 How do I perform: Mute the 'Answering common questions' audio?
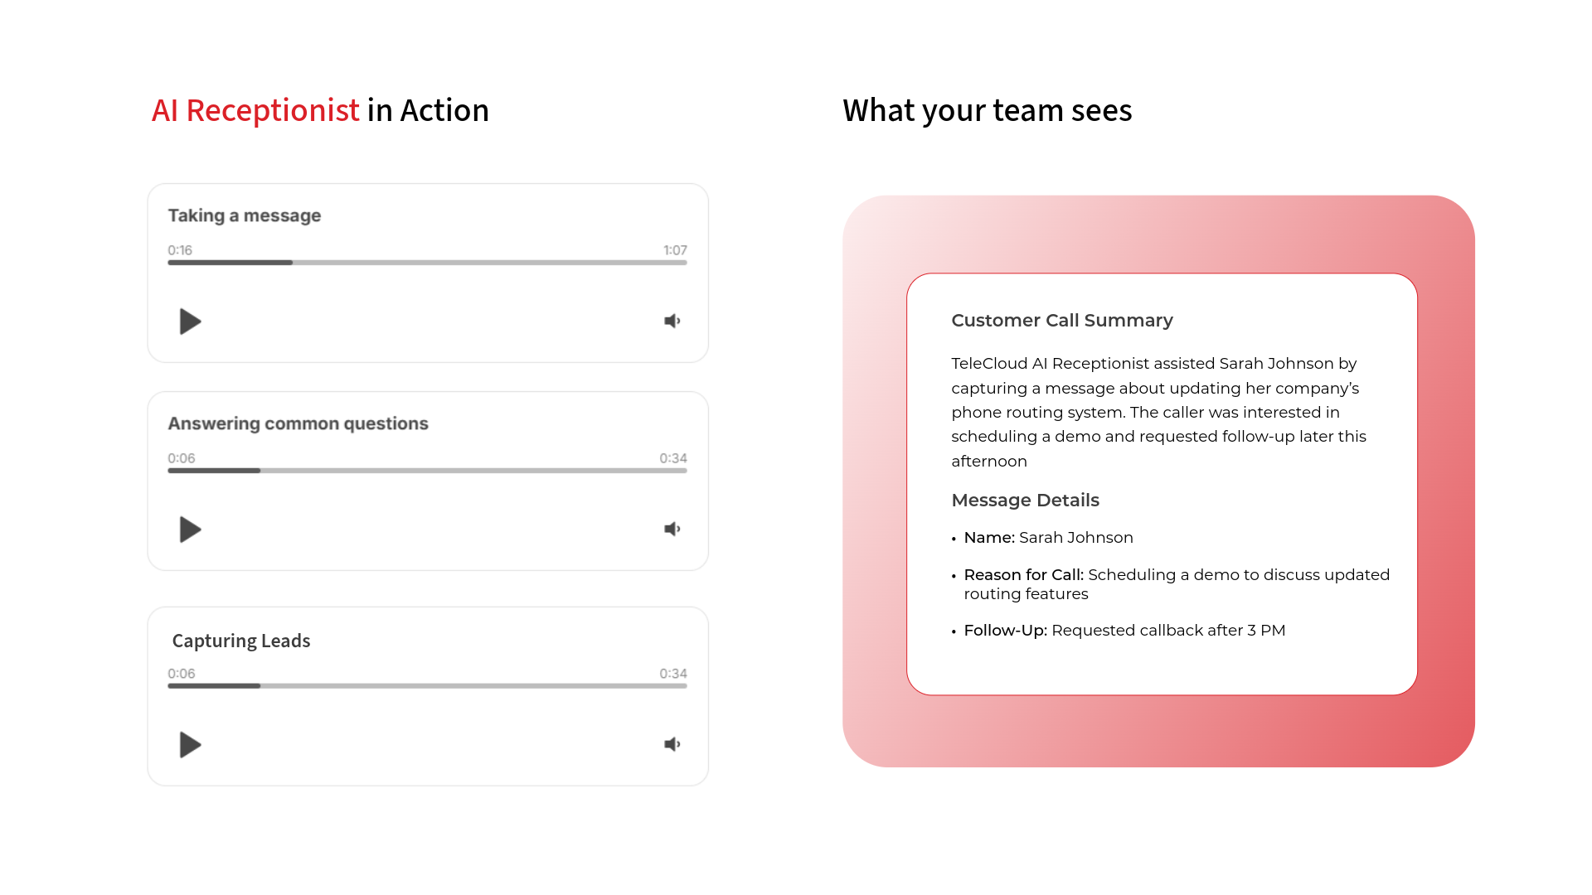pyautogui.click(x=672, y=530)
